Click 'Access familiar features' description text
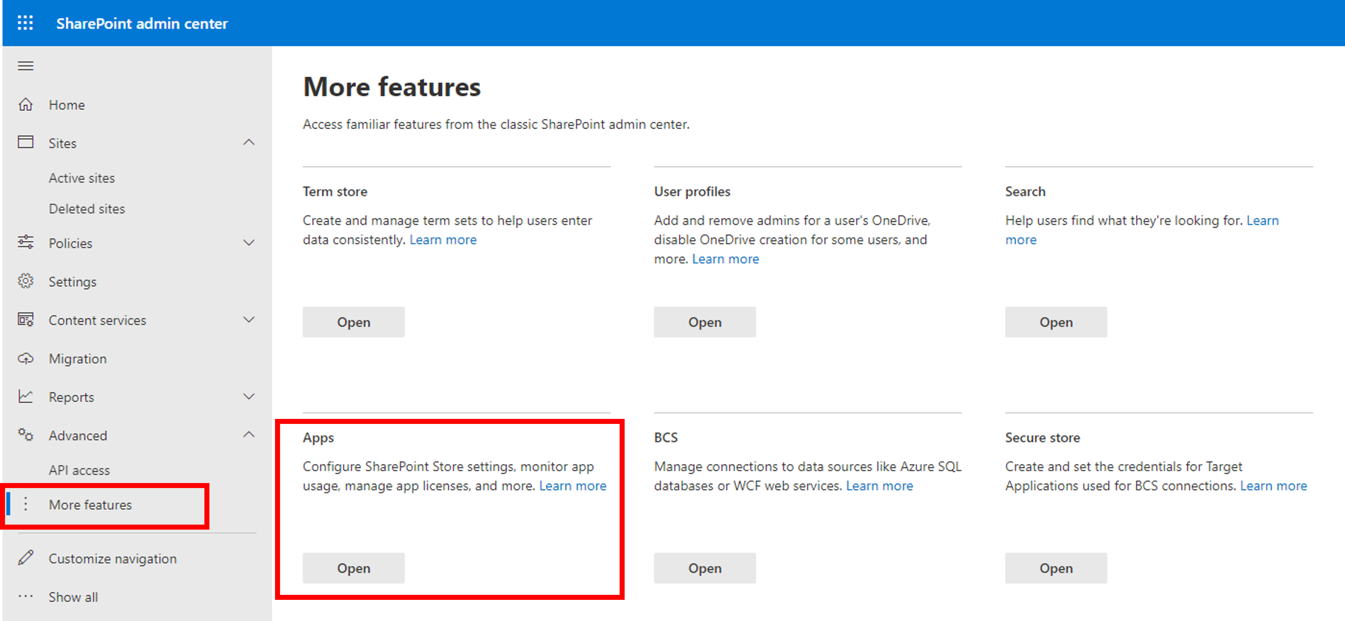The height and width of the screenshot is (621, 1345). pyautogui.click(x=496, y=124)
